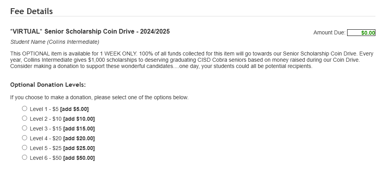Click the "Amount Due:" label

click(x=329, y=33)
